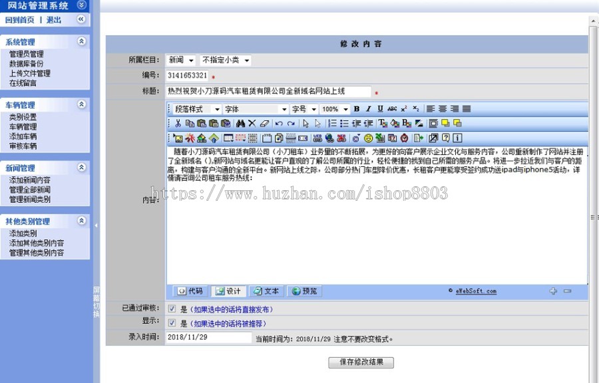This screenshot has height=383, width=599.
Task: Click the 标题 title input field
Action: tap(269, 91)
